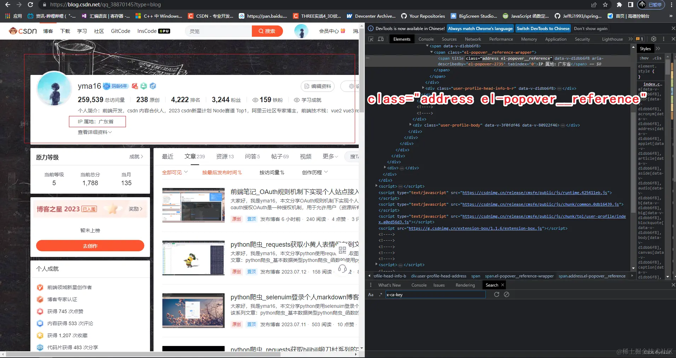
Task: Focus the CSDN search input box
Action: [219, 31]
